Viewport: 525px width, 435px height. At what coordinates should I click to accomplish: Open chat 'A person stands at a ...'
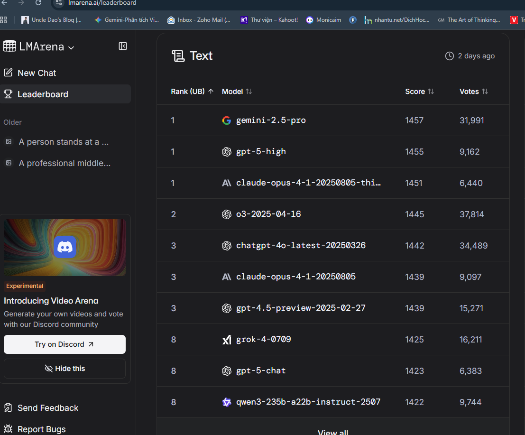pos(64,142)
